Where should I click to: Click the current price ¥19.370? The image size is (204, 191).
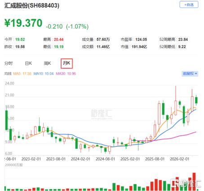coord(23,23)
